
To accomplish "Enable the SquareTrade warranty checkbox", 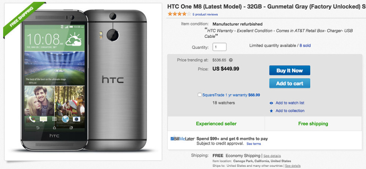I will (x=200, y=95).
